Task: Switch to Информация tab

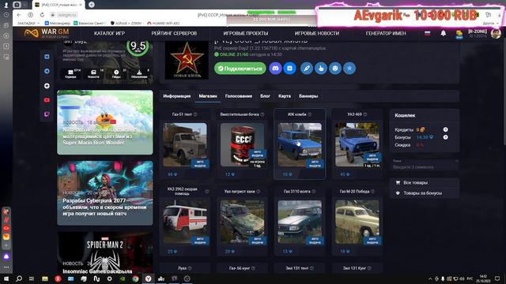Action: [177, 96]
